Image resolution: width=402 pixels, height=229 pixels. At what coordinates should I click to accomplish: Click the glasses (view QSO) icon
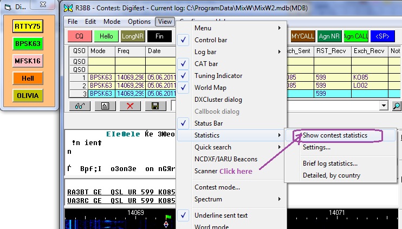click(x=79, y=106)
